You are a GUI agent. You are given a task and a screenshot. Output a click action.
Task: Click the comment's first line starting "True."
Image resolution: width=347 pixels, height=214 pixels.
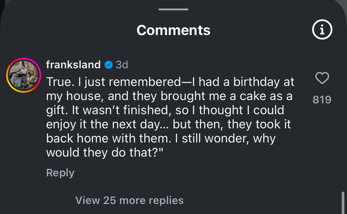170,82
